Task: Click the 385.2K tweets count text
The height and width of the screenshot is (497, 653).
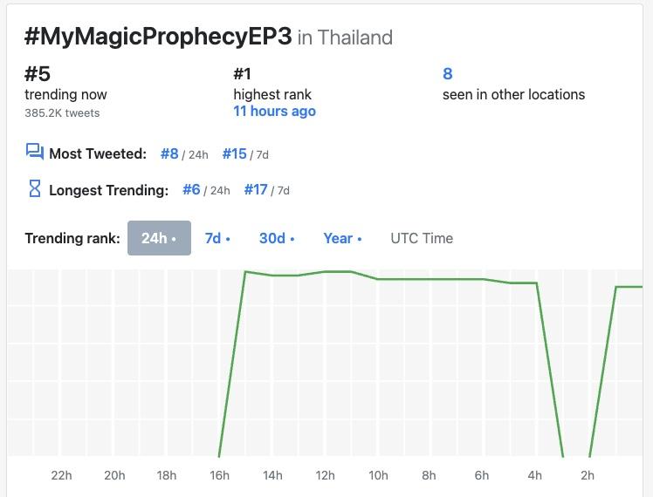Action: tap(62, 113)
